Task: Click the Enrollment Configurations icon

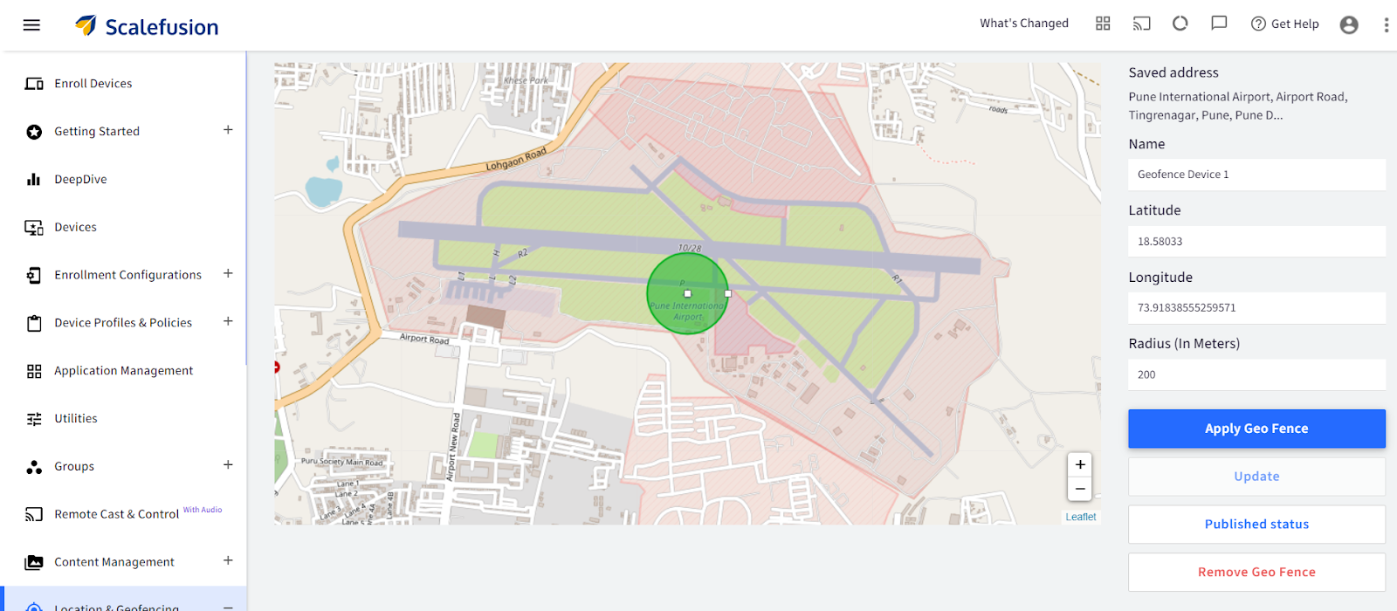Action: click(34, 276)
